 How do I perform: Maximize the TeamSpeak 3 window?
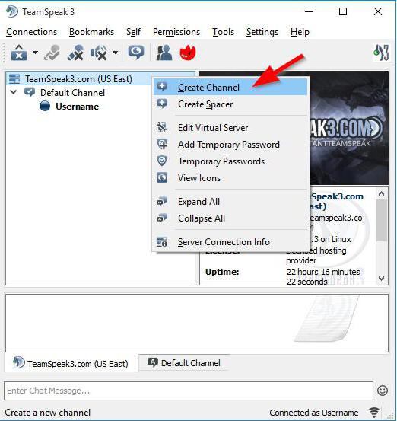(x=342, y=11)
